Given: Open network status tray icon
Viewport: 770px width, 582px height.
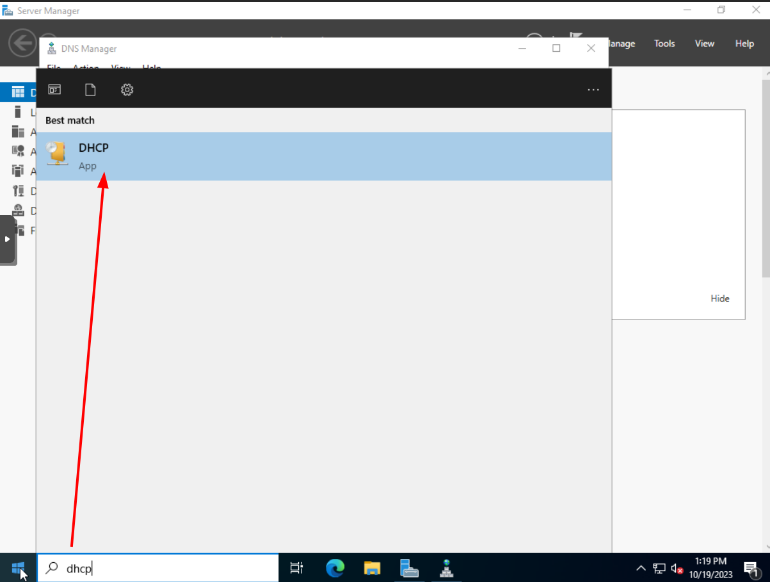Looking at the screenshot, I should [x=659, y=568].
